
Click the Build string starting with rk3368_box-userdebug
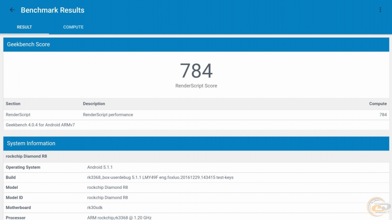click(160, 177)
